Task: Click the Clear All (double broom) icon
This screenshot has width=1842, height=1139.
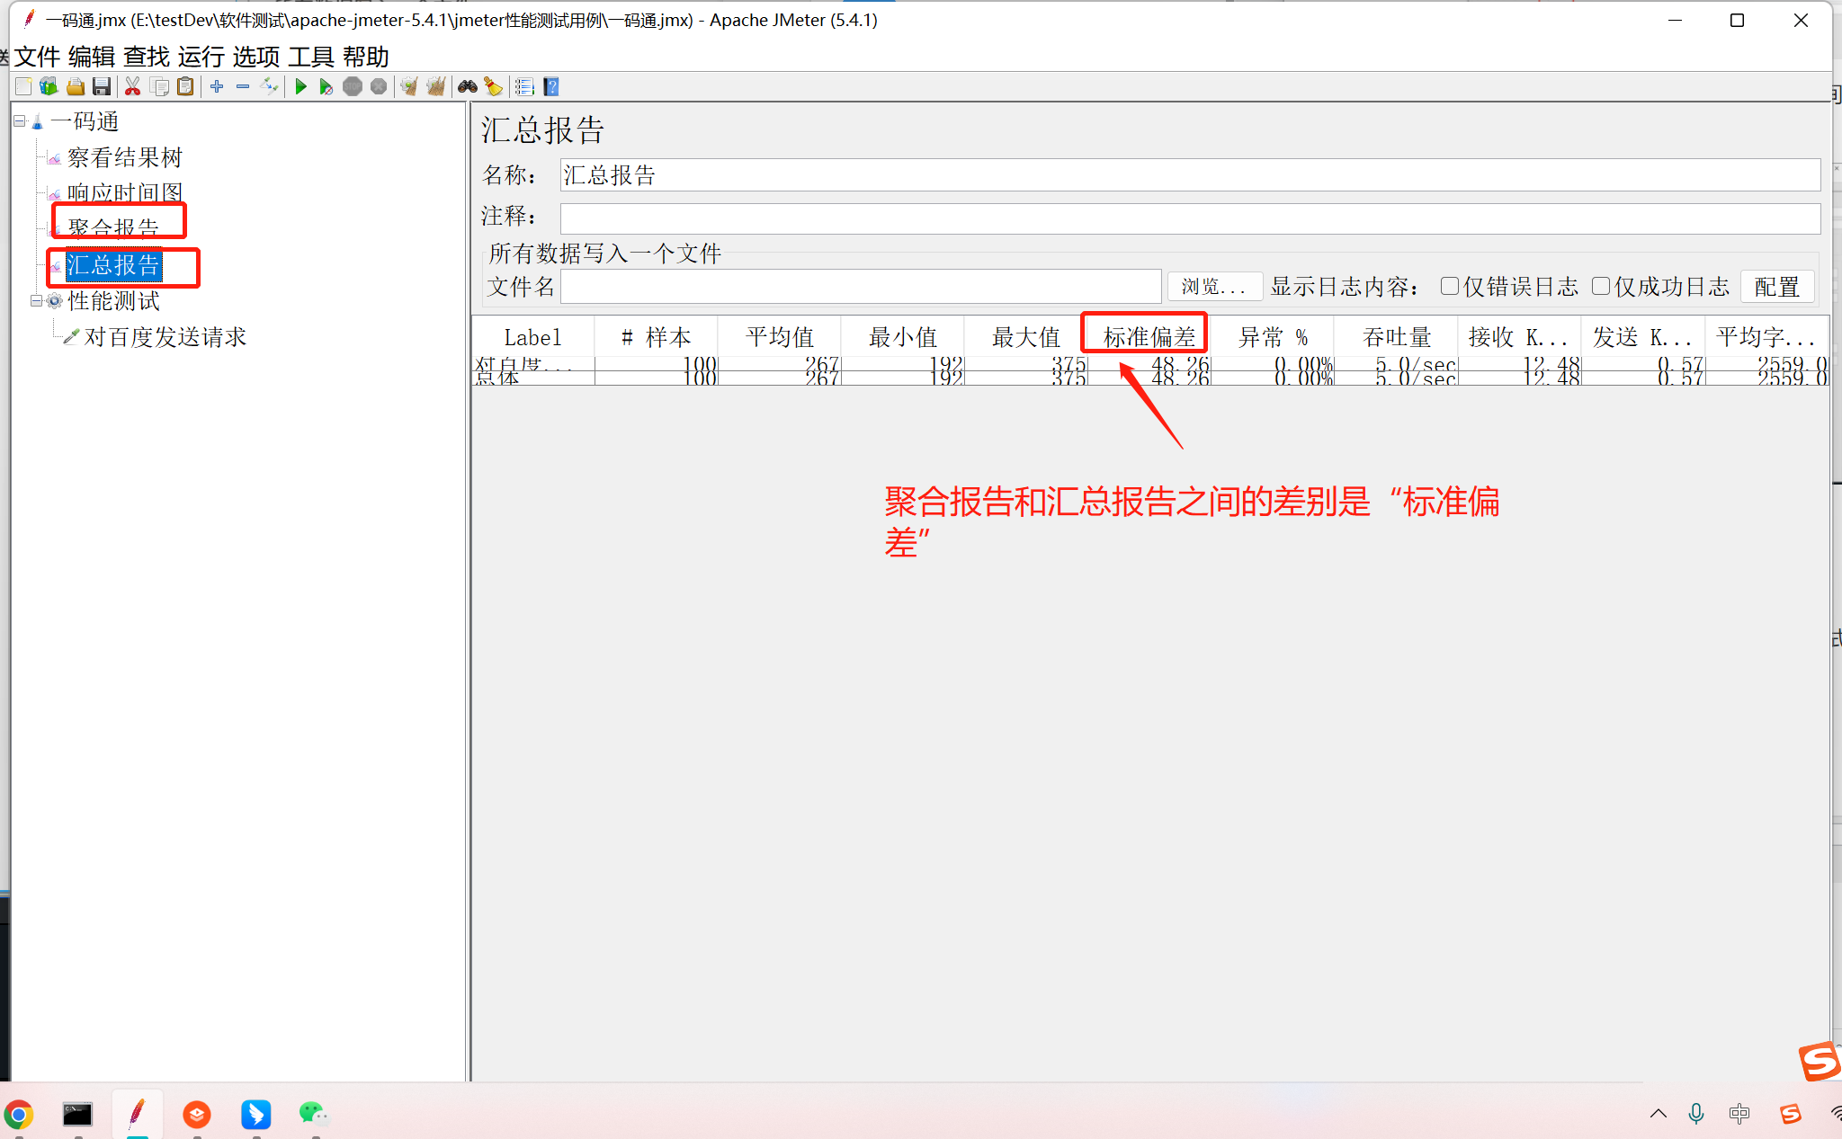Action: 435,86
